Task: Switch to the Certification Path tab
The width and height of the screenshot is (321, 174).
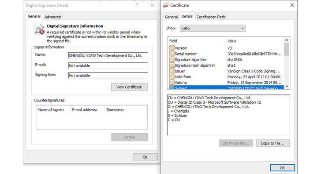Action: [211, 17]
